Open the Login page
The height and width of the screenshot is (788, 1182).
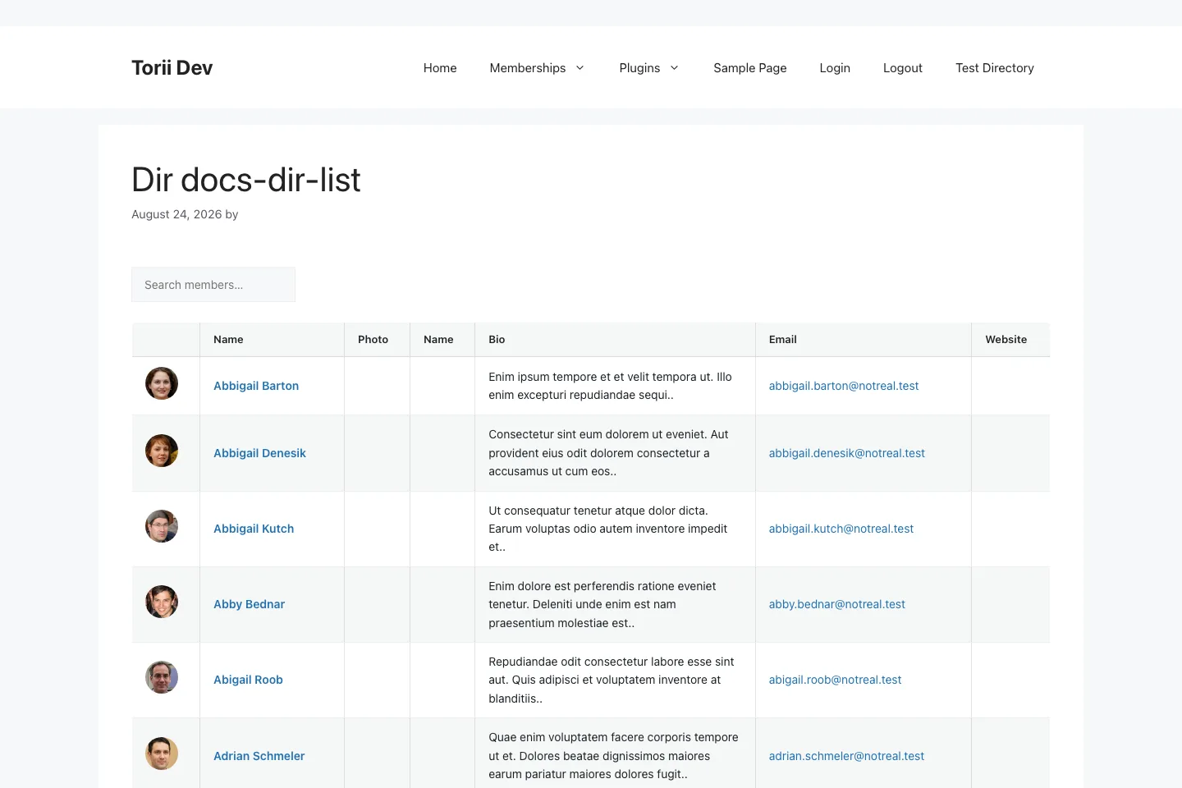point(835,68)
